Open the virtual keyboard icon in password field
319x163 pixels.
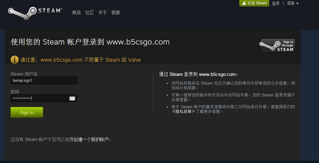click(72, 99)
